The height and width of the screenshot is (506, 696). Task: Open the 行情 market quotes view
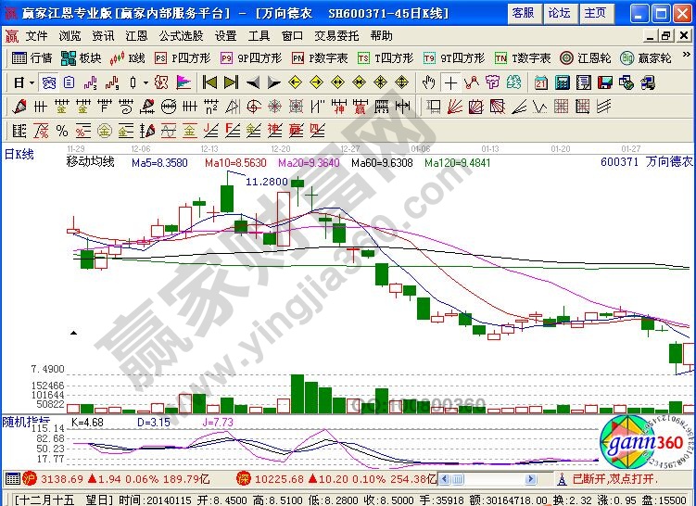coord(33,57)
